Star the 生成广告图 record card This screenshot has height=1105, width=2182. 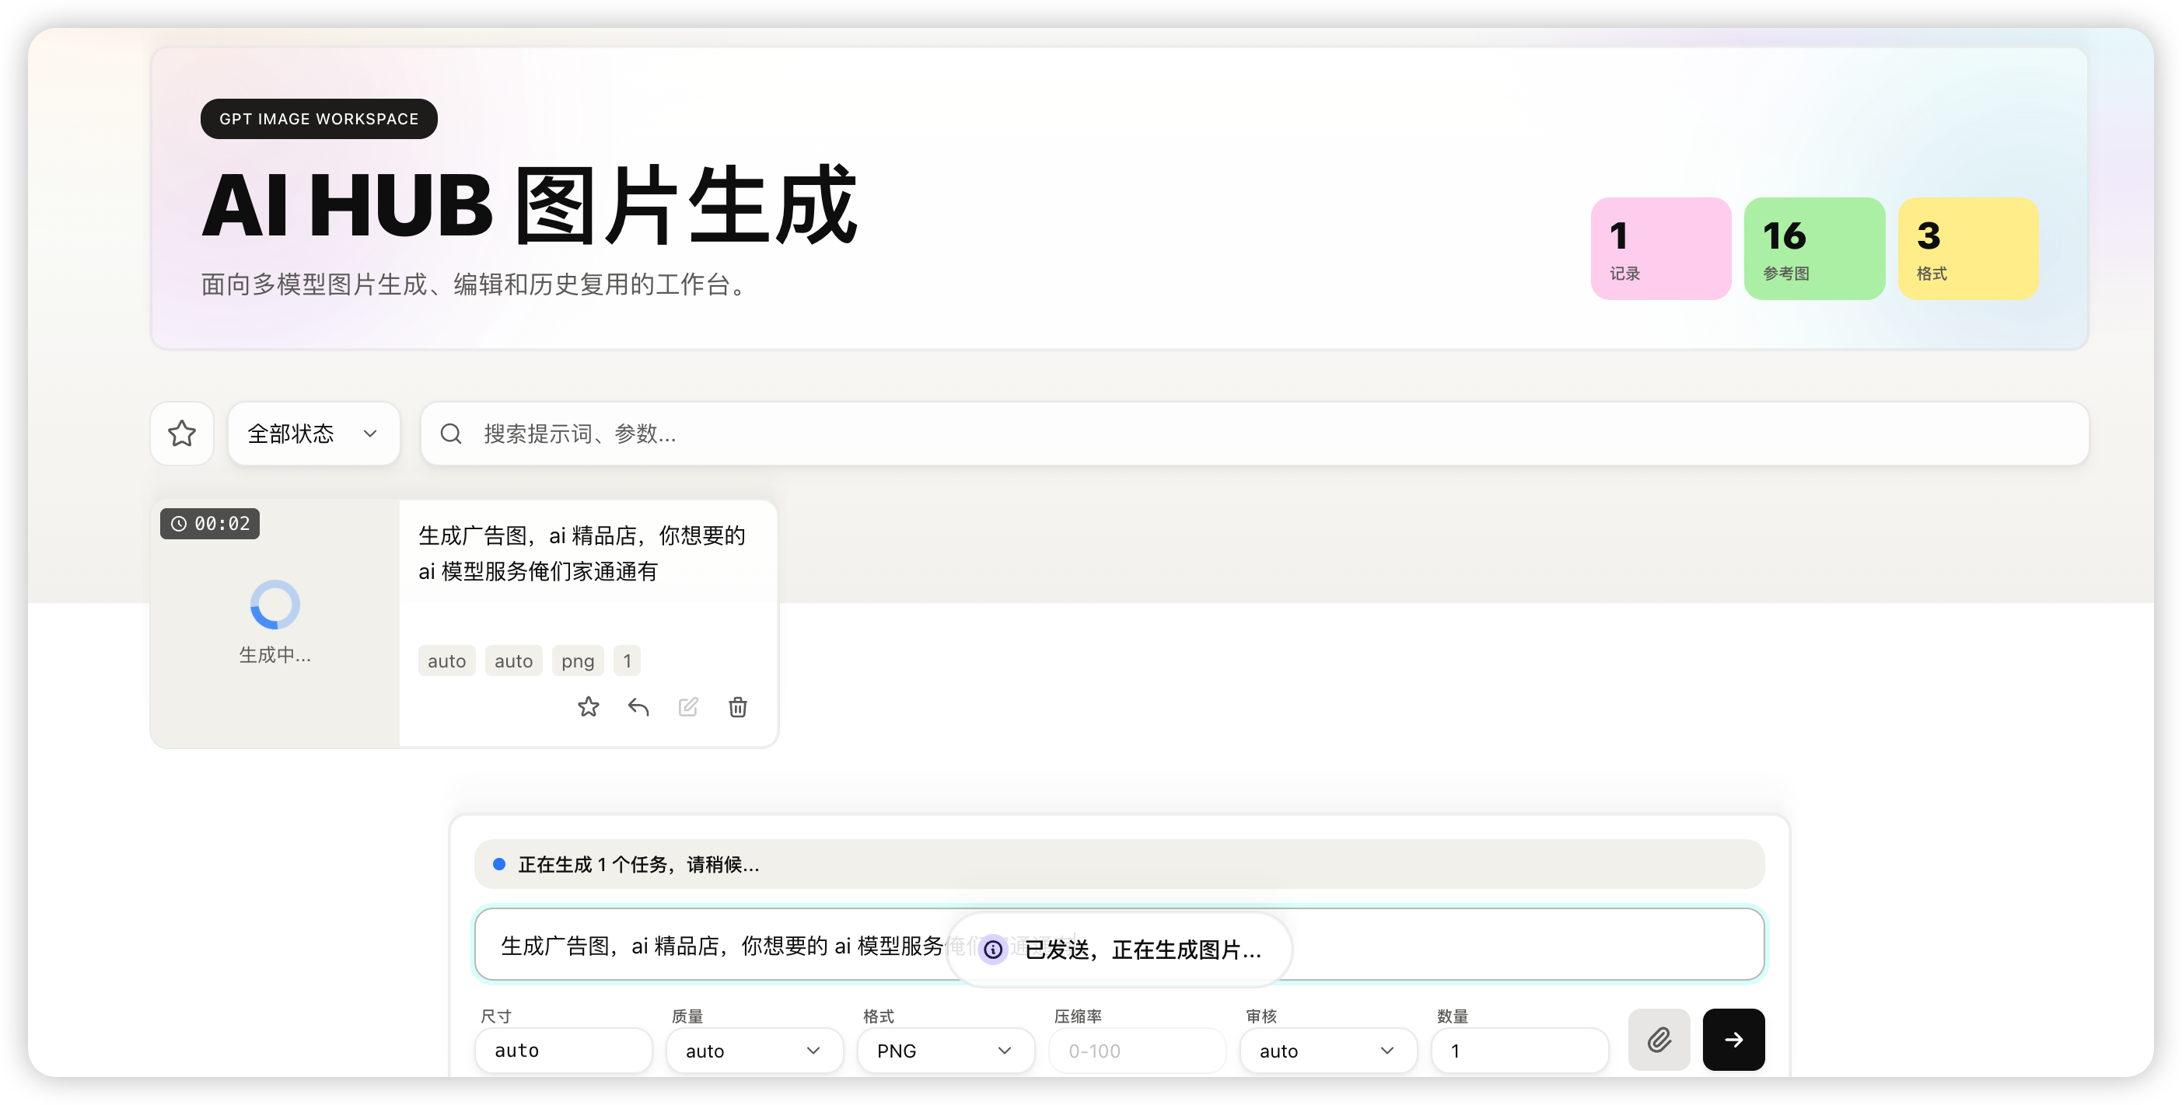[589, 707]
